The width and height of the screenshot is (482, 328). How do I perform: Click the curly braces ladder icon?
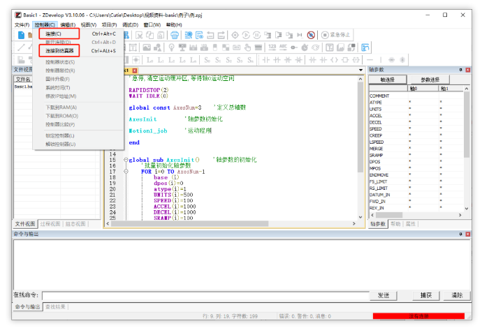click(334, 60)
